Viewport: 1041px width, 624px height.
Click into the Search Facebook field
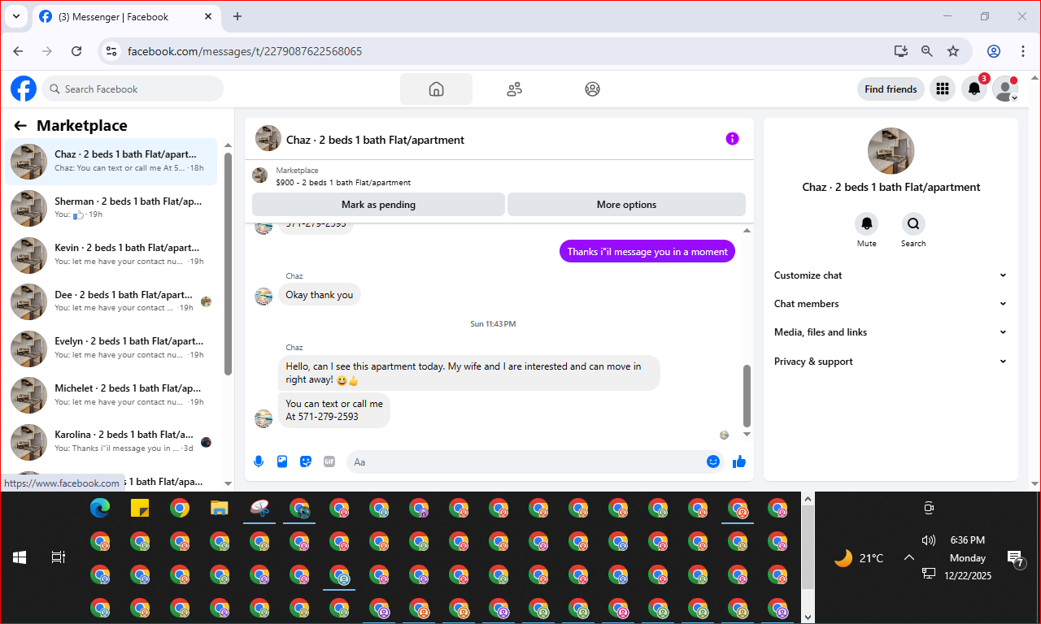133,89
